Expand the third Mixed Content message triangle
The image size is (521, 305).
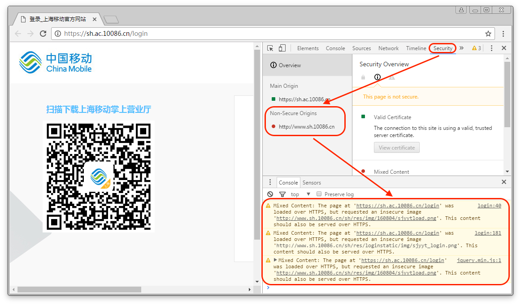tap(275, 260)
